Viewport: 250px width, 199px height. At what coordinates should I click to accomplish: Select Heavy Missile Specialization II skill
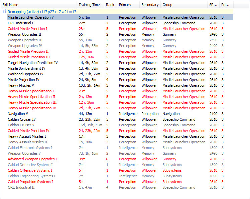click(31, 97)
